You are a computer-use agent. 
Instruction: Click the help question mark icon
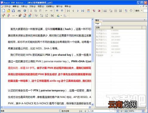pos(131,10)
